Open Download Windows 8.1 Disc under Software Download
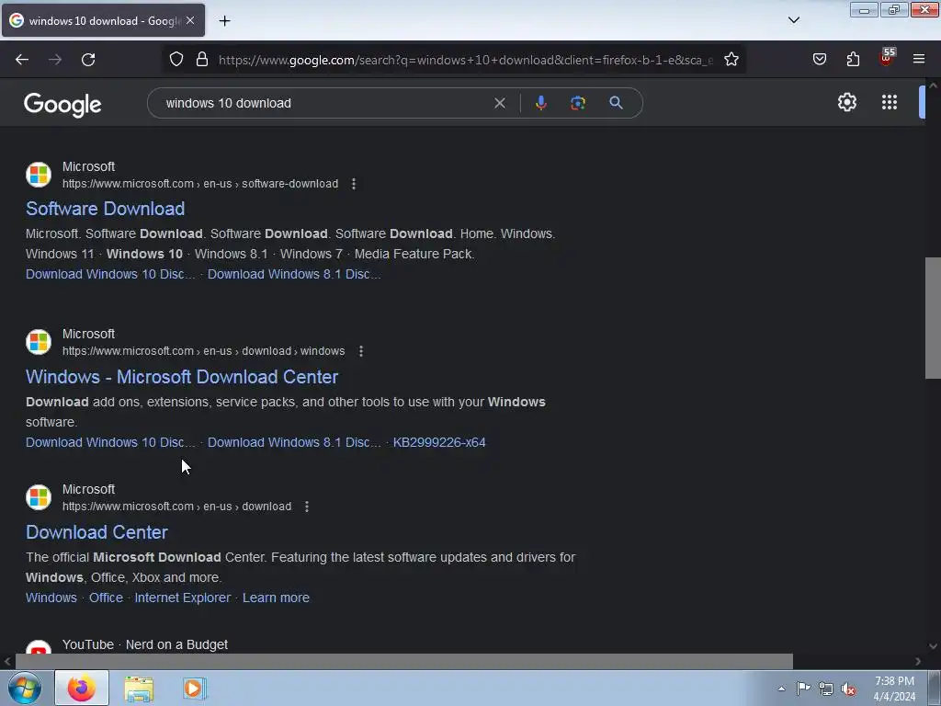The height and width of the screenshot is (706, 941). 294,274
